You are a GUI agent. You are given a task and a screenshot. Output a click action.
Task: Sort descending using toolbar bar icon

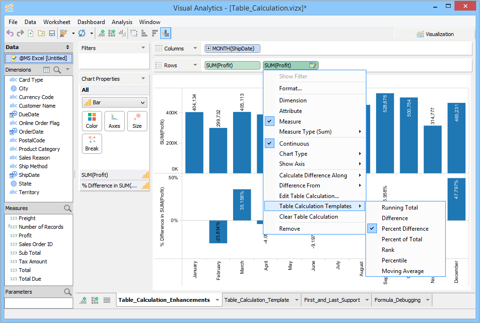click(x=155, y=33)
